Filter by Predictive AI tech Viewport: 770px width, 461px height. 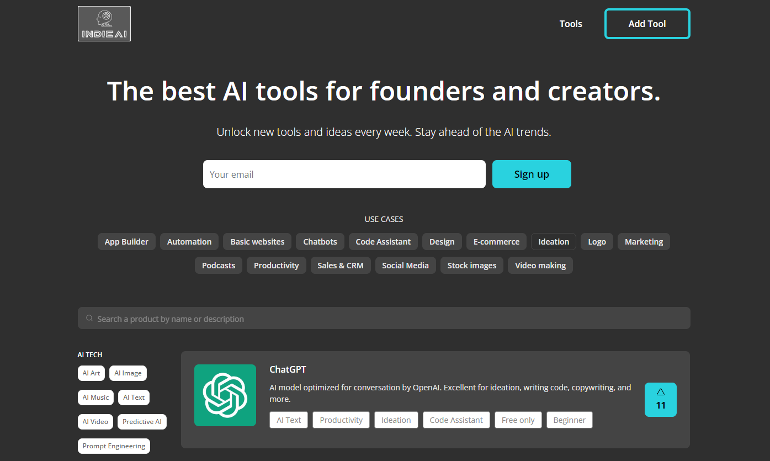(142, 422)
